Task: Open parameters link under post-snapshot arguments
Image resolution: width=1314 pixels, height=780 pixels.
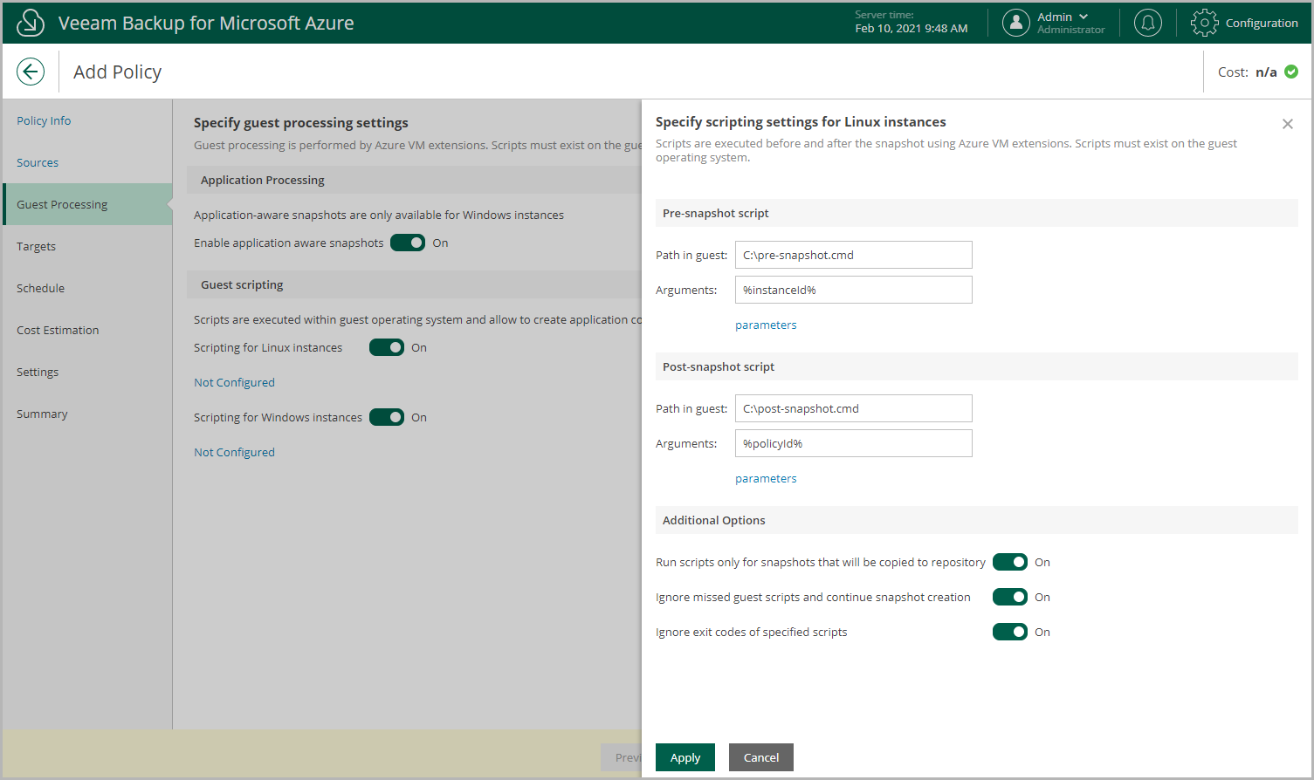Action: (766, 478)
